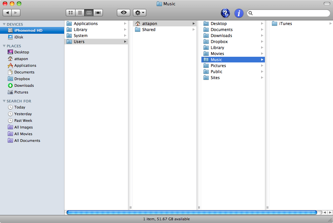Select the Documents folder in the third column
Image resolution: width=333 pixels, height=223 pixels.
tap(233, 29)
